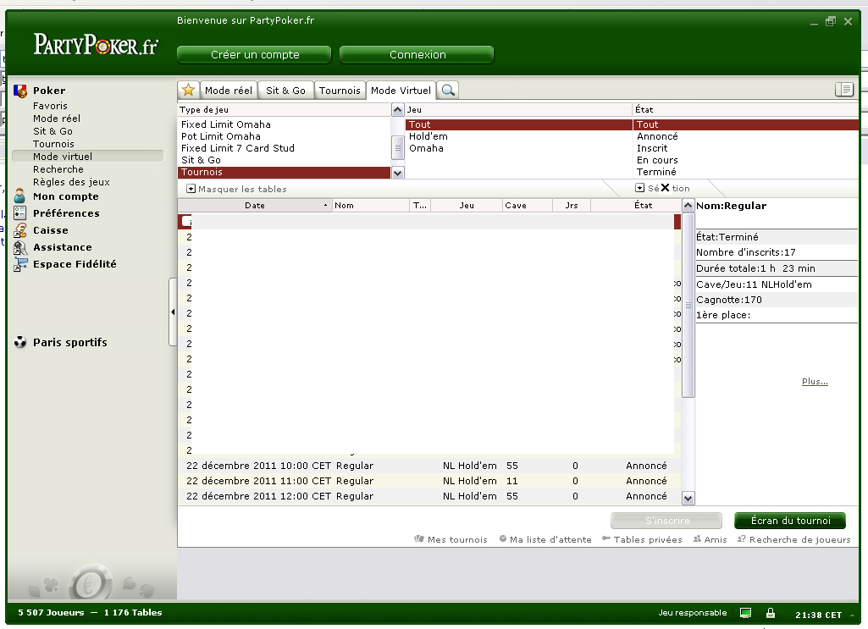Select the Mode Virtuel tab
This screenshot has width=868, height=629.
401,91
